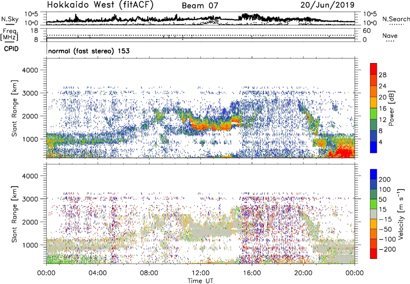Click the right '10^0' noise axis label
The image size is (410, 284).
click(370, 23)
